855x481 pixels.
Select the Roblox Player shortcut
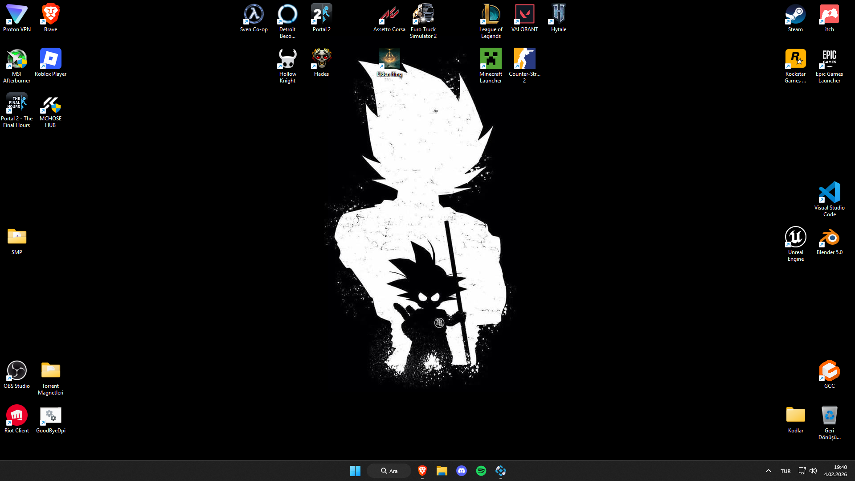pyautogui.click(x=50, y=62)
